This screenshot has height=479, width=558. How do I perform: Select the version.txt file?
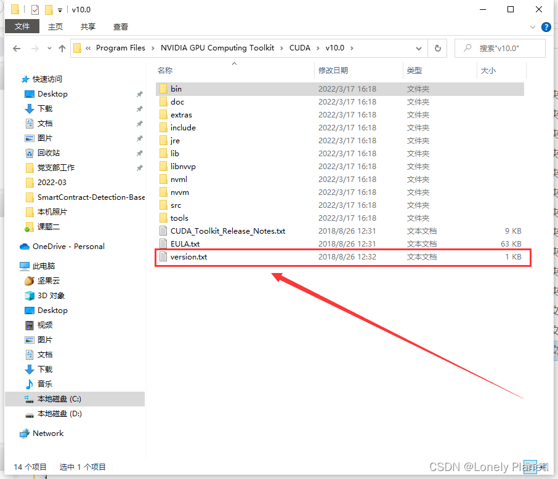pos(339,257)
